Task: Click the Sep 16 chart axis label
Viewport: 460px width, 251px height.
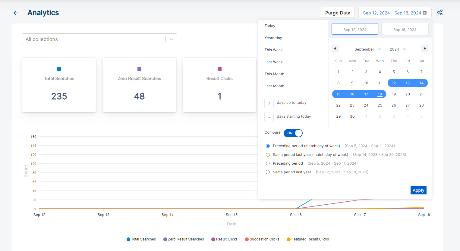Action: pyautogui.click(x=296, y=215)
